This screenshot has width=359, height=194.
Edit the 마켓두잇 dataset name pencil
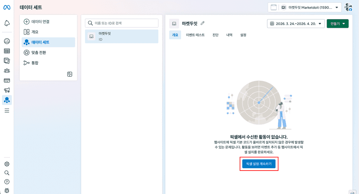[x=202, y=23]
